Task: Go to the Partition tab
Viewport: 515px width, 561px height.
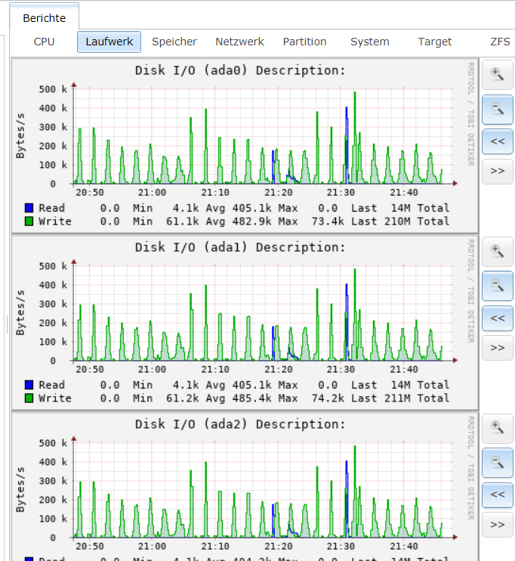Action: click(304, 42)
